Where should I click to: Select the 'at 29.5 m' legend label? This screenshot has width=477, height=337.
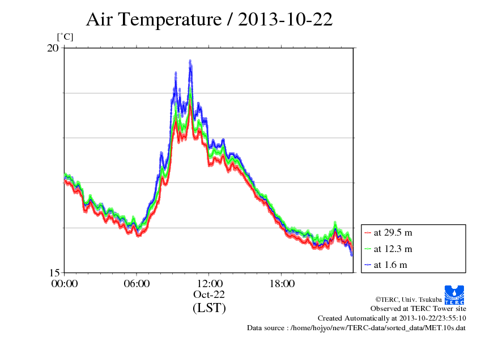click(x=393, y=233)
